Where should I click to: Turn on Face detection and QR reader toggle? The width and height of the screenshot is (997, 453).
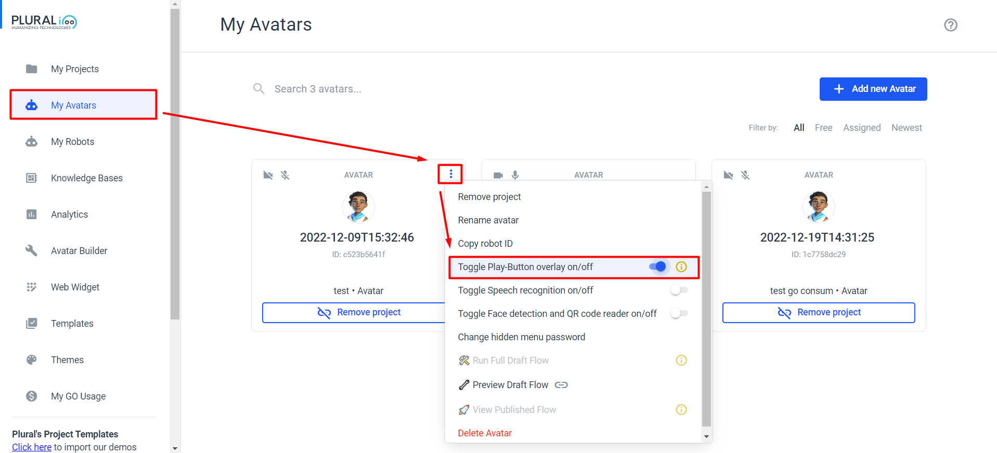pyautogui.click(x=679, y=314)
